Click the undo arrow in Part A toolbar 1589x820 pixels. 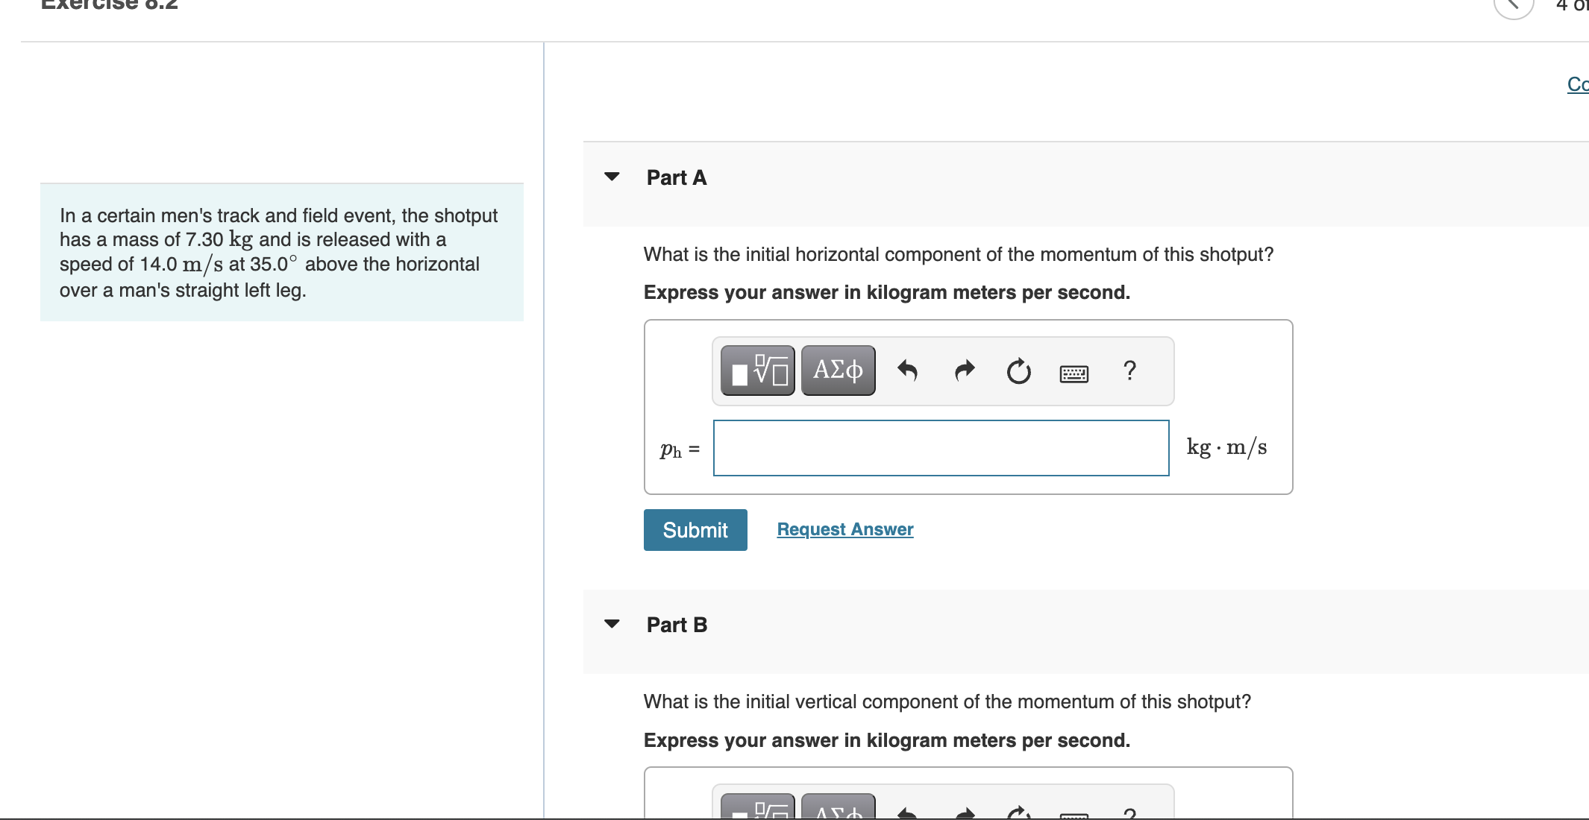[907, 370]
